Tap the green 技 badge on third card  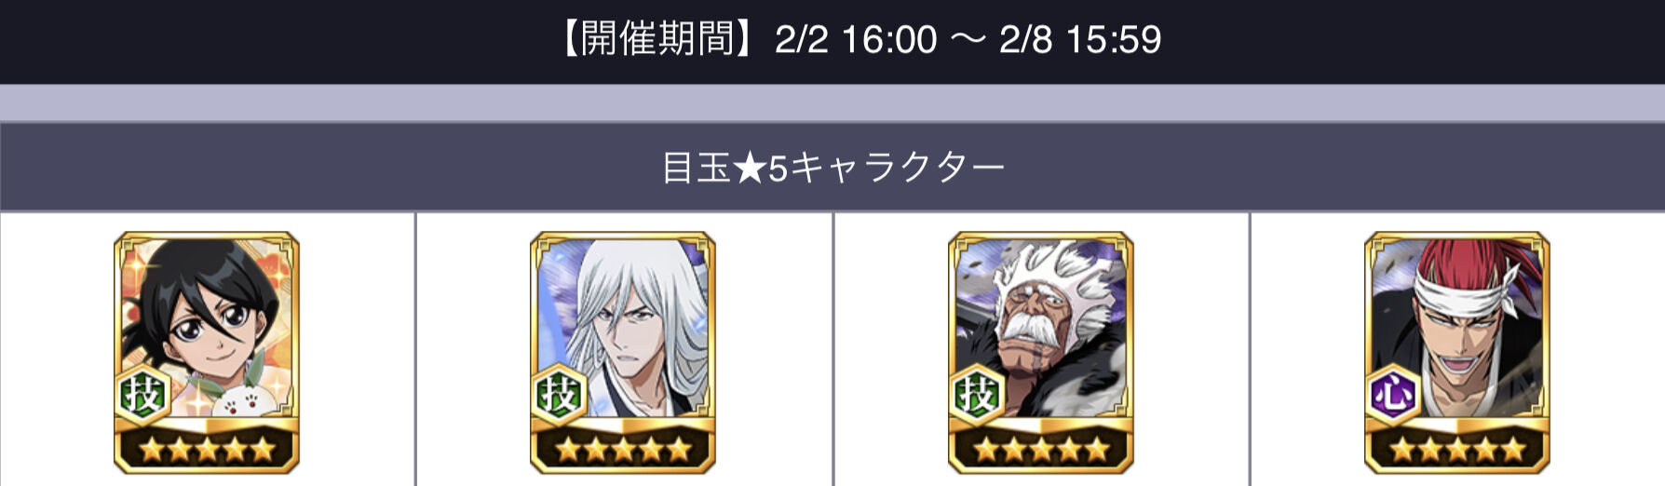pos(977,396)
